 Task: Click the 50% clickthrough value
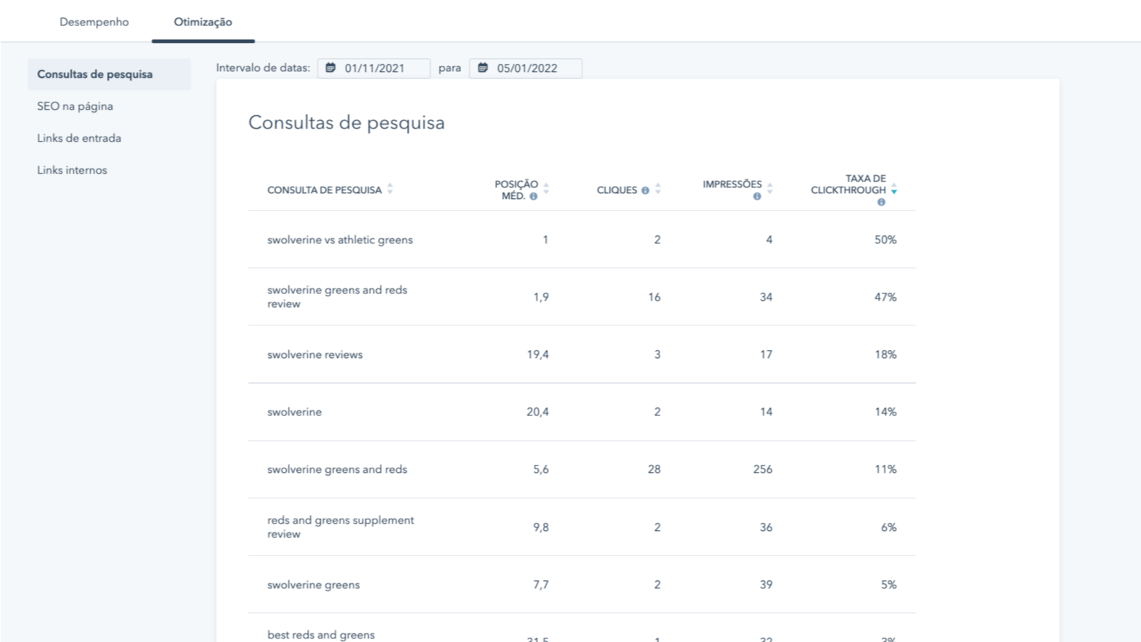[885, 240]
